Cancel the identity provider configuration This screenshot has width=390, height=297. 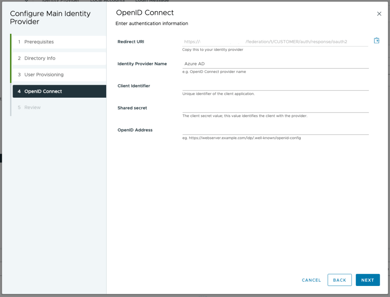click(311, 280)
